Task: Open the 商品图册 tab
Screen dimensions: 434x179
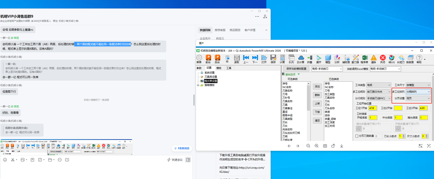Action: 235,30
